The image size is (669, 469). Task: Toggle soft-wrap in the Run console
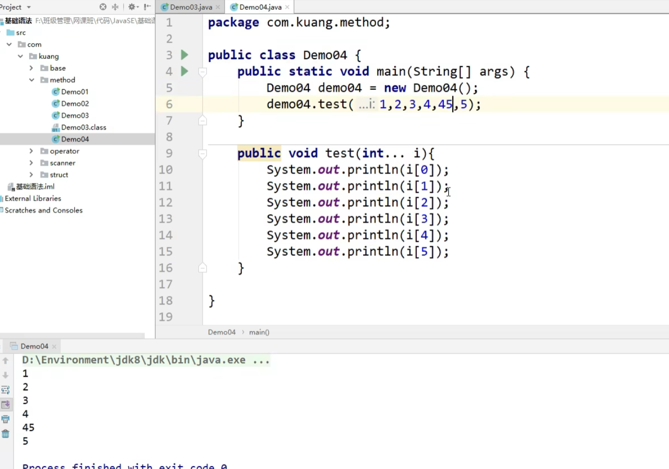click(6, 390)
